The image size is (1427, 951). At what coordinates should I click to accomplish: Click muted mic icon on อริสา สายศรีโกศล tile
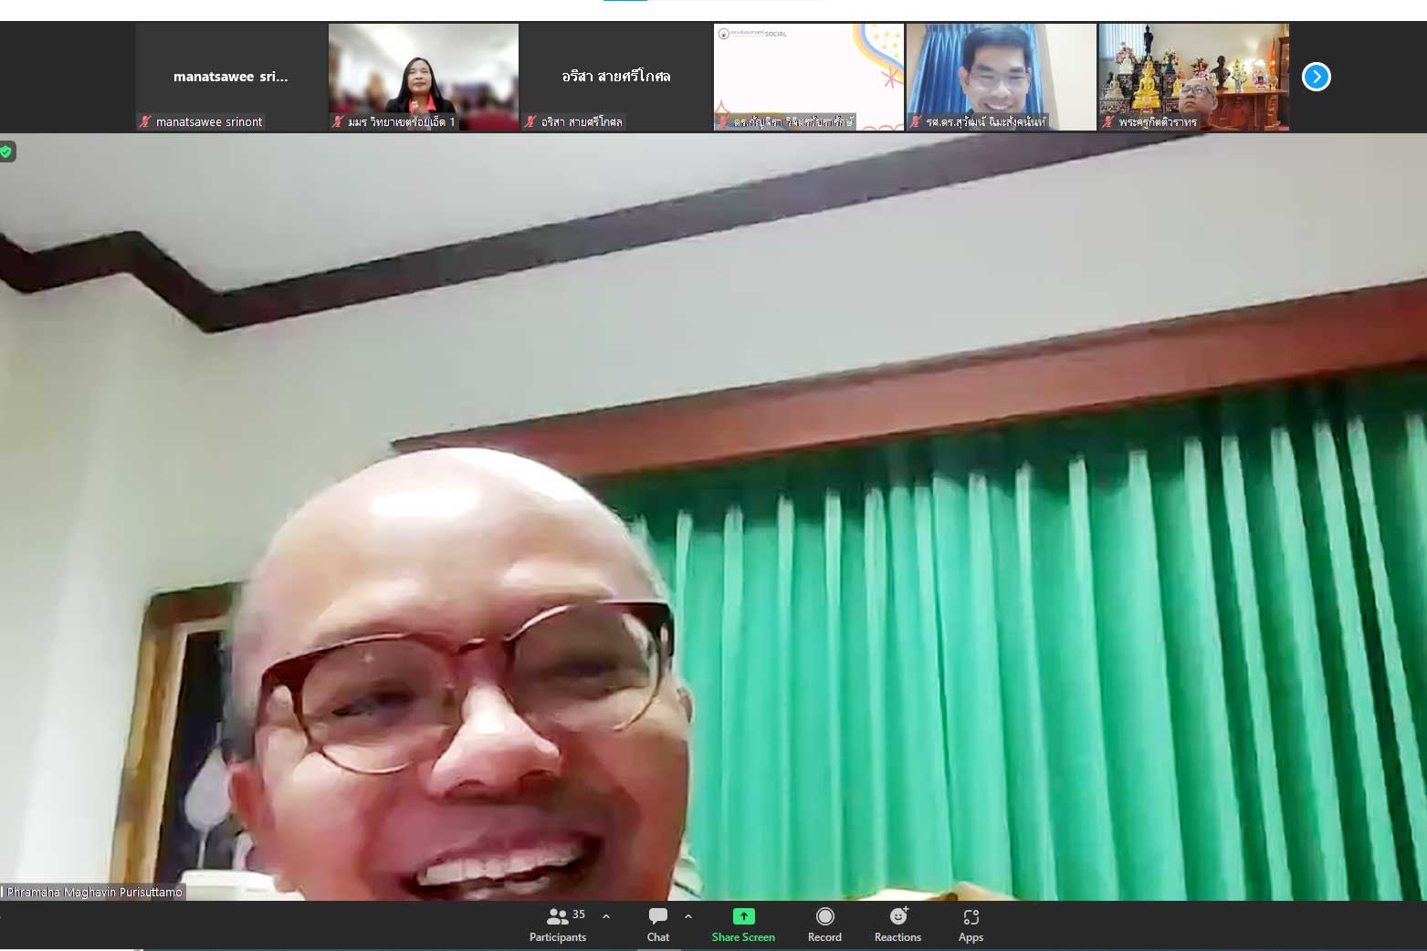[530, 121]
